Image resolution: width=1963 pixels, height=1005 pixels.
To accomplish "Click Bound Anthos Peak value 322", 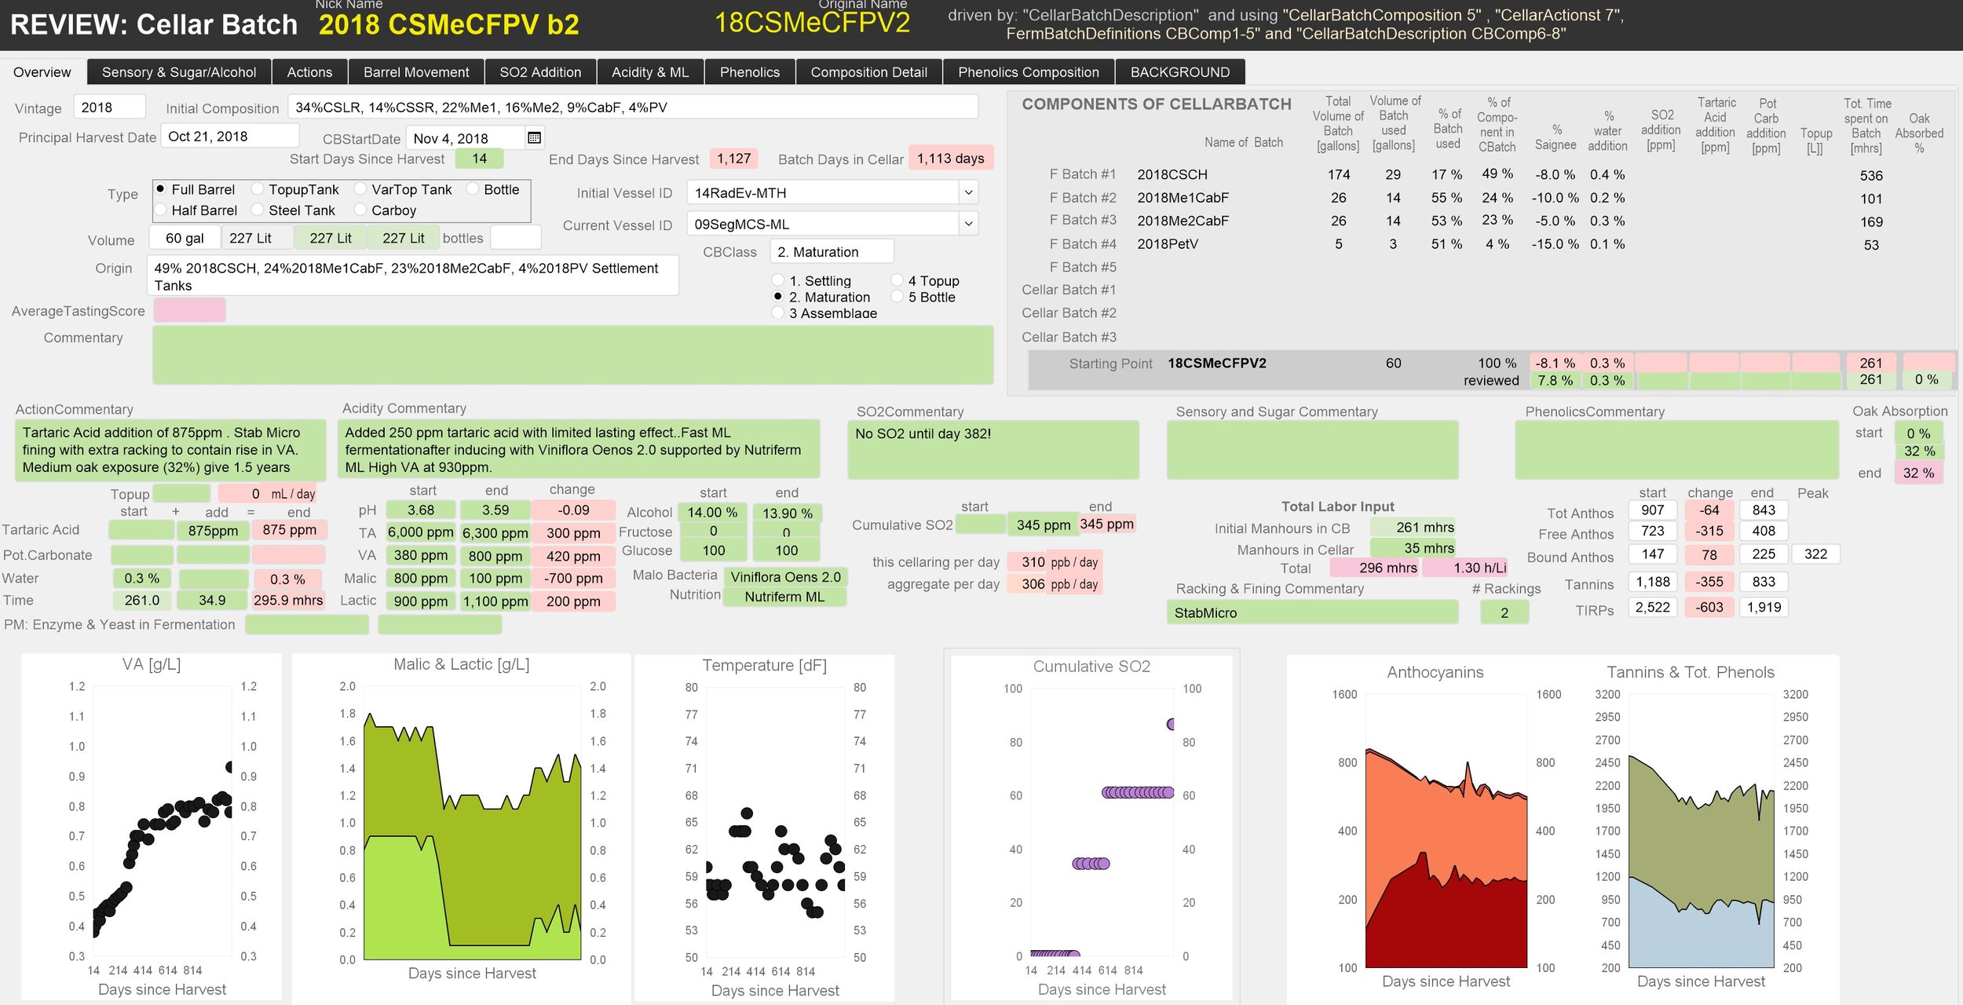I will (x=1815, y=554).
